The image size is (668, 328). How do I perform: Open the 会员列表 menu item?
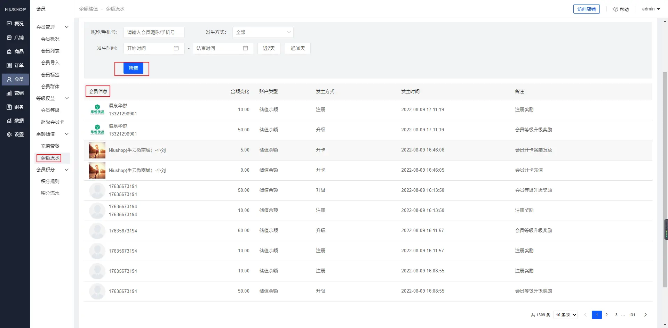pos(50,51)
